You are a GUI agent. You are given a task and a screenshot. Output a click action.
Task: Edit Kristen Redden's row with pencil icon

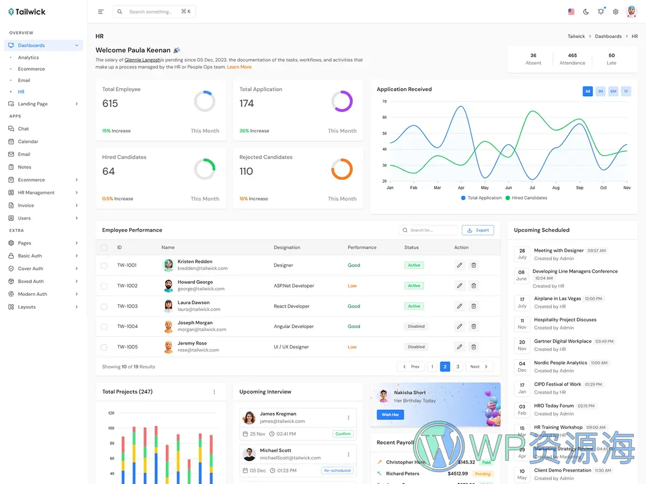pos(459,265)
